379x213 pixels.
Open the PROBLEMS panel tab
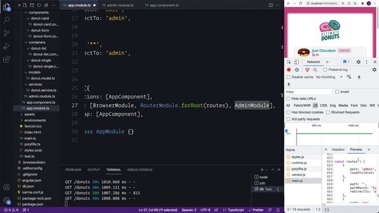[x=73, y=170]
